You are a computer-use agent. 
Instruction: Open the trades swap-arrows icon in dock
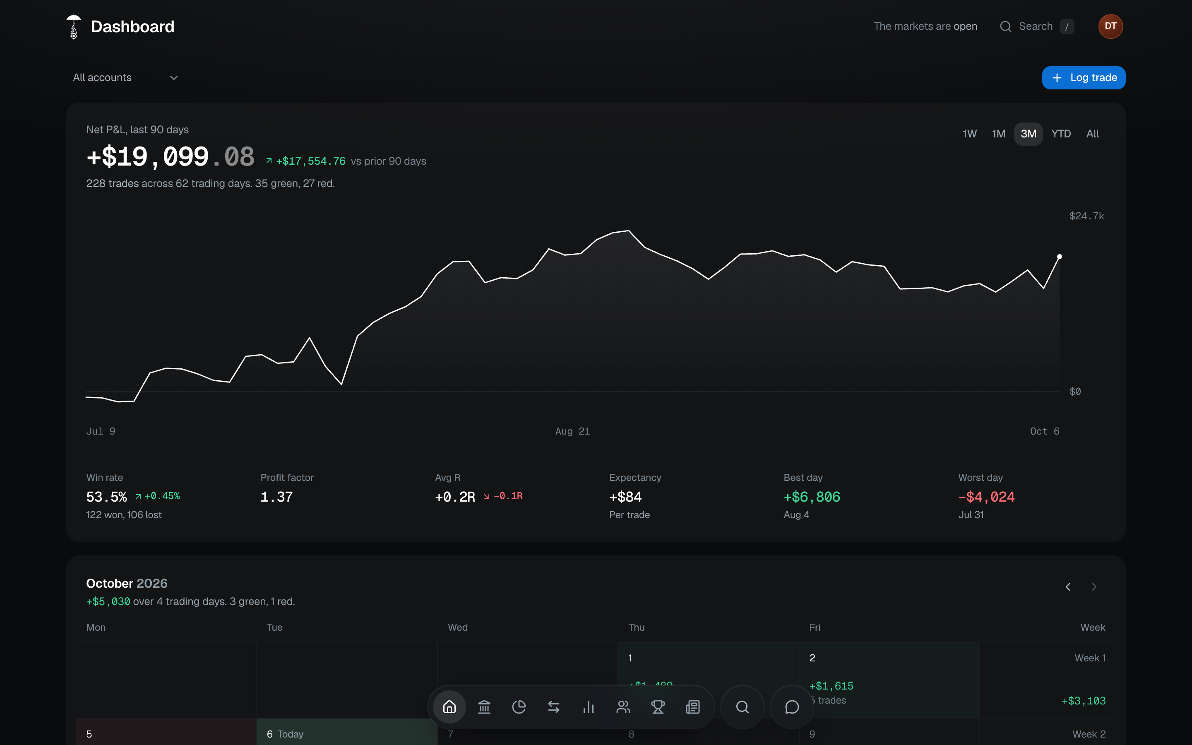(554, 707)
